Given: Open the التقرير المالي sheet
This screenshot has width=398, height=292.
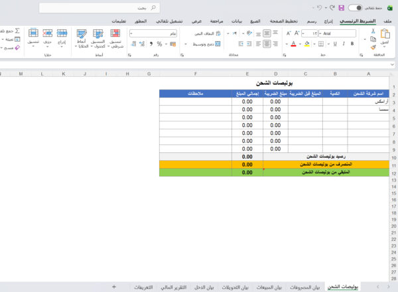Looking at the screenshot, I should (x=174, y=287).
